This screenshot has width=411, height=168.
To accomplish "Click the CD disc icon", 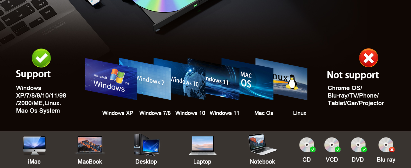I will [x=307, y=145].
